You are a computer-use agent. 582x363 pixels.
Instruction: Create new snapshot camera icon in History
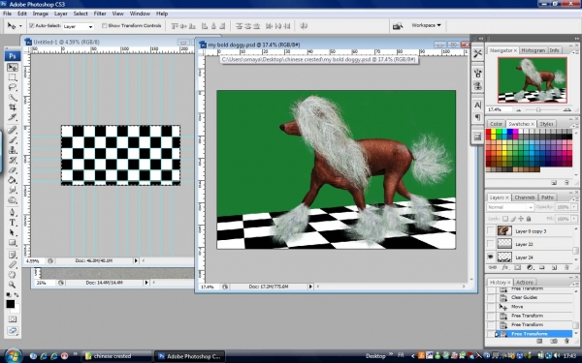click(554, 341)
